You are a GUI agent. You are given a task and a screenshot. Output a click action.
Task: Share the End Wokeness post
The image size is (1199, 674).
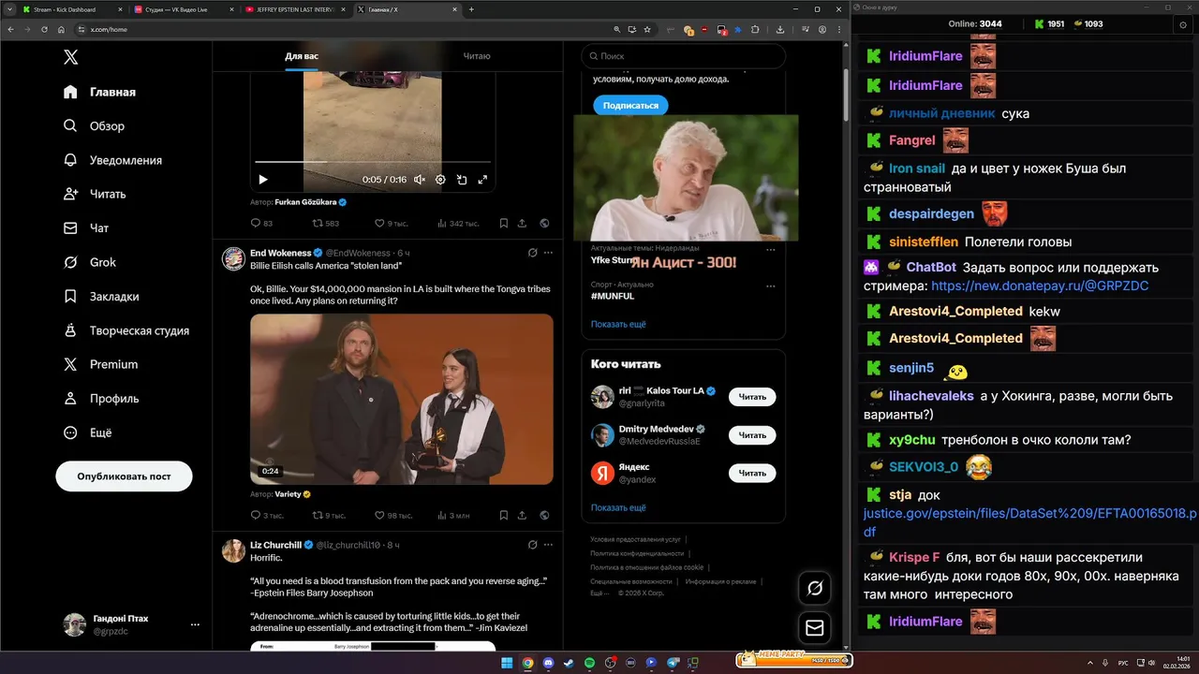tap(523, 515)
